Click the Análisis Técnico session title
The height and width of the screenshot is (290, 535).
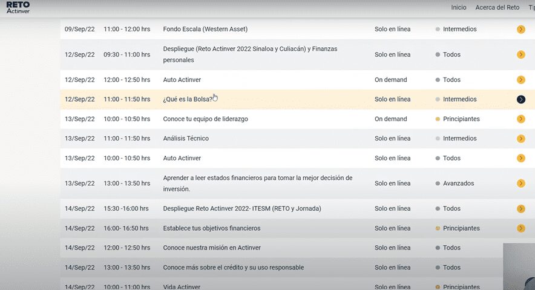click(x=186, y=139)
